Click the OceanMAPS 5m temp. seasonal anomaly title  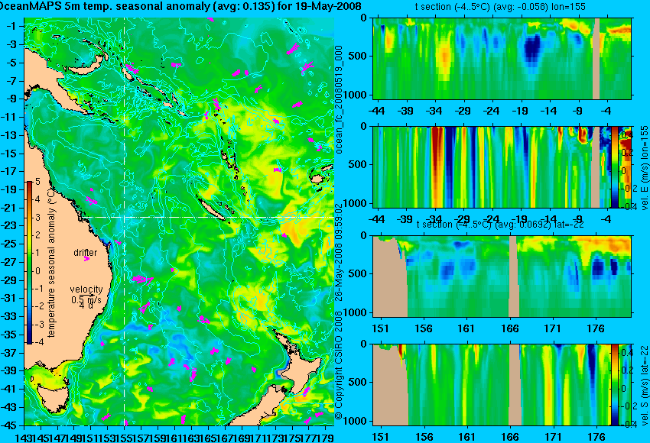(x=180, y=6)
